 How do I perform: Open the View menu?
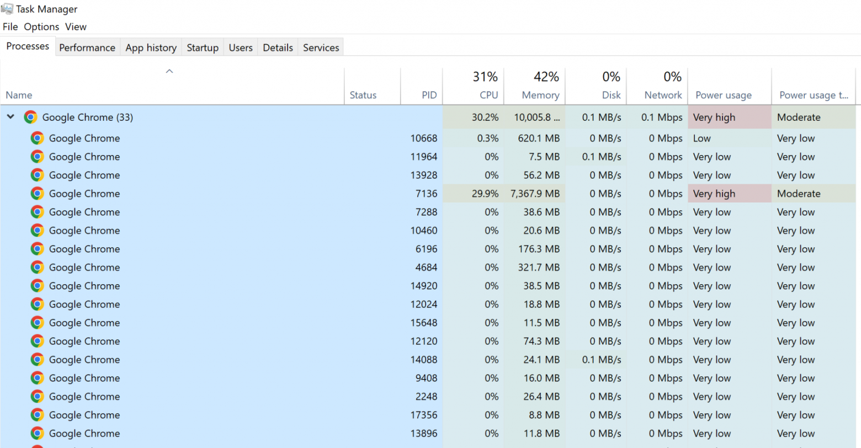click(76, 26)
